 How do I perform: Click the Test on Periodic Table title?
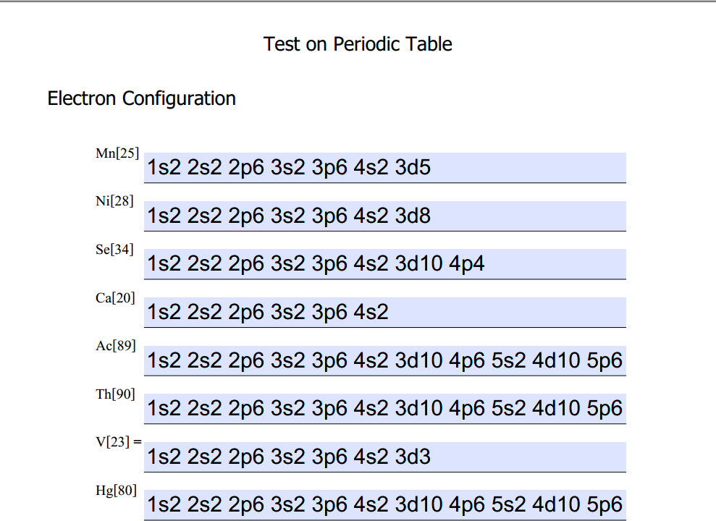358,44
